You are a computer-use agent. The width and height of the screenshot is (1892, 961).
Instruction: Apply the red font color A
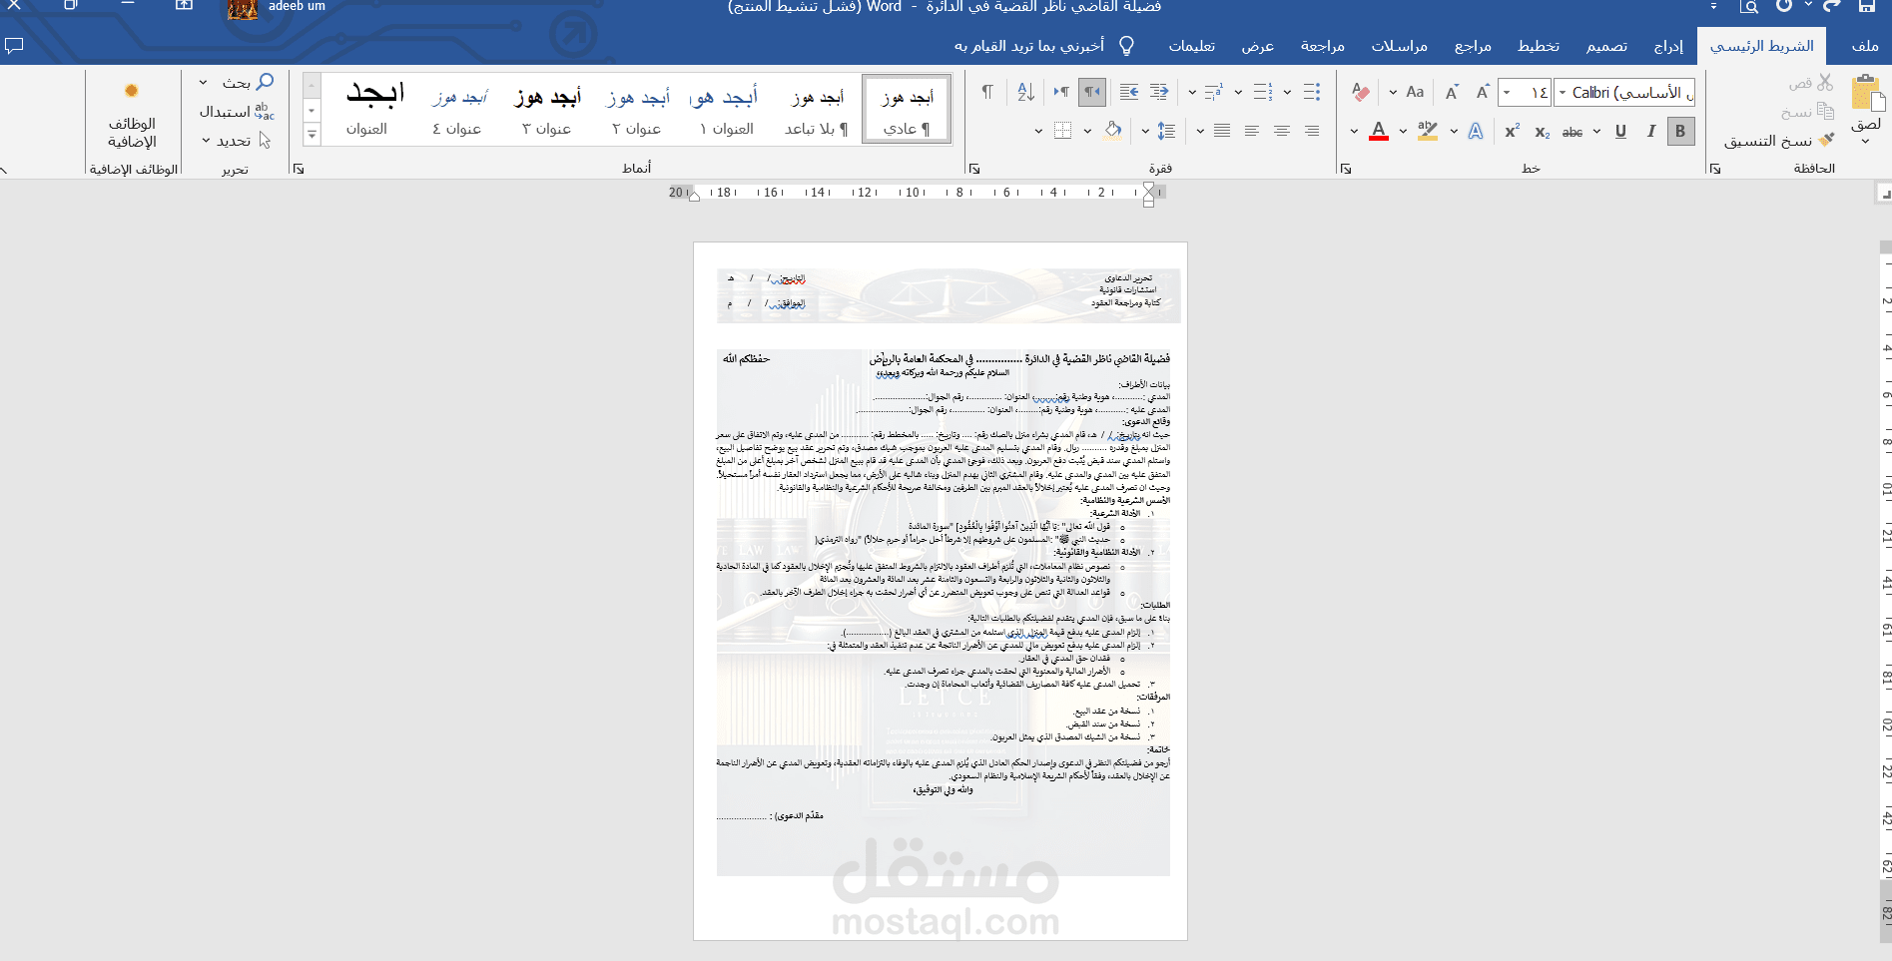pos(1379,131)
